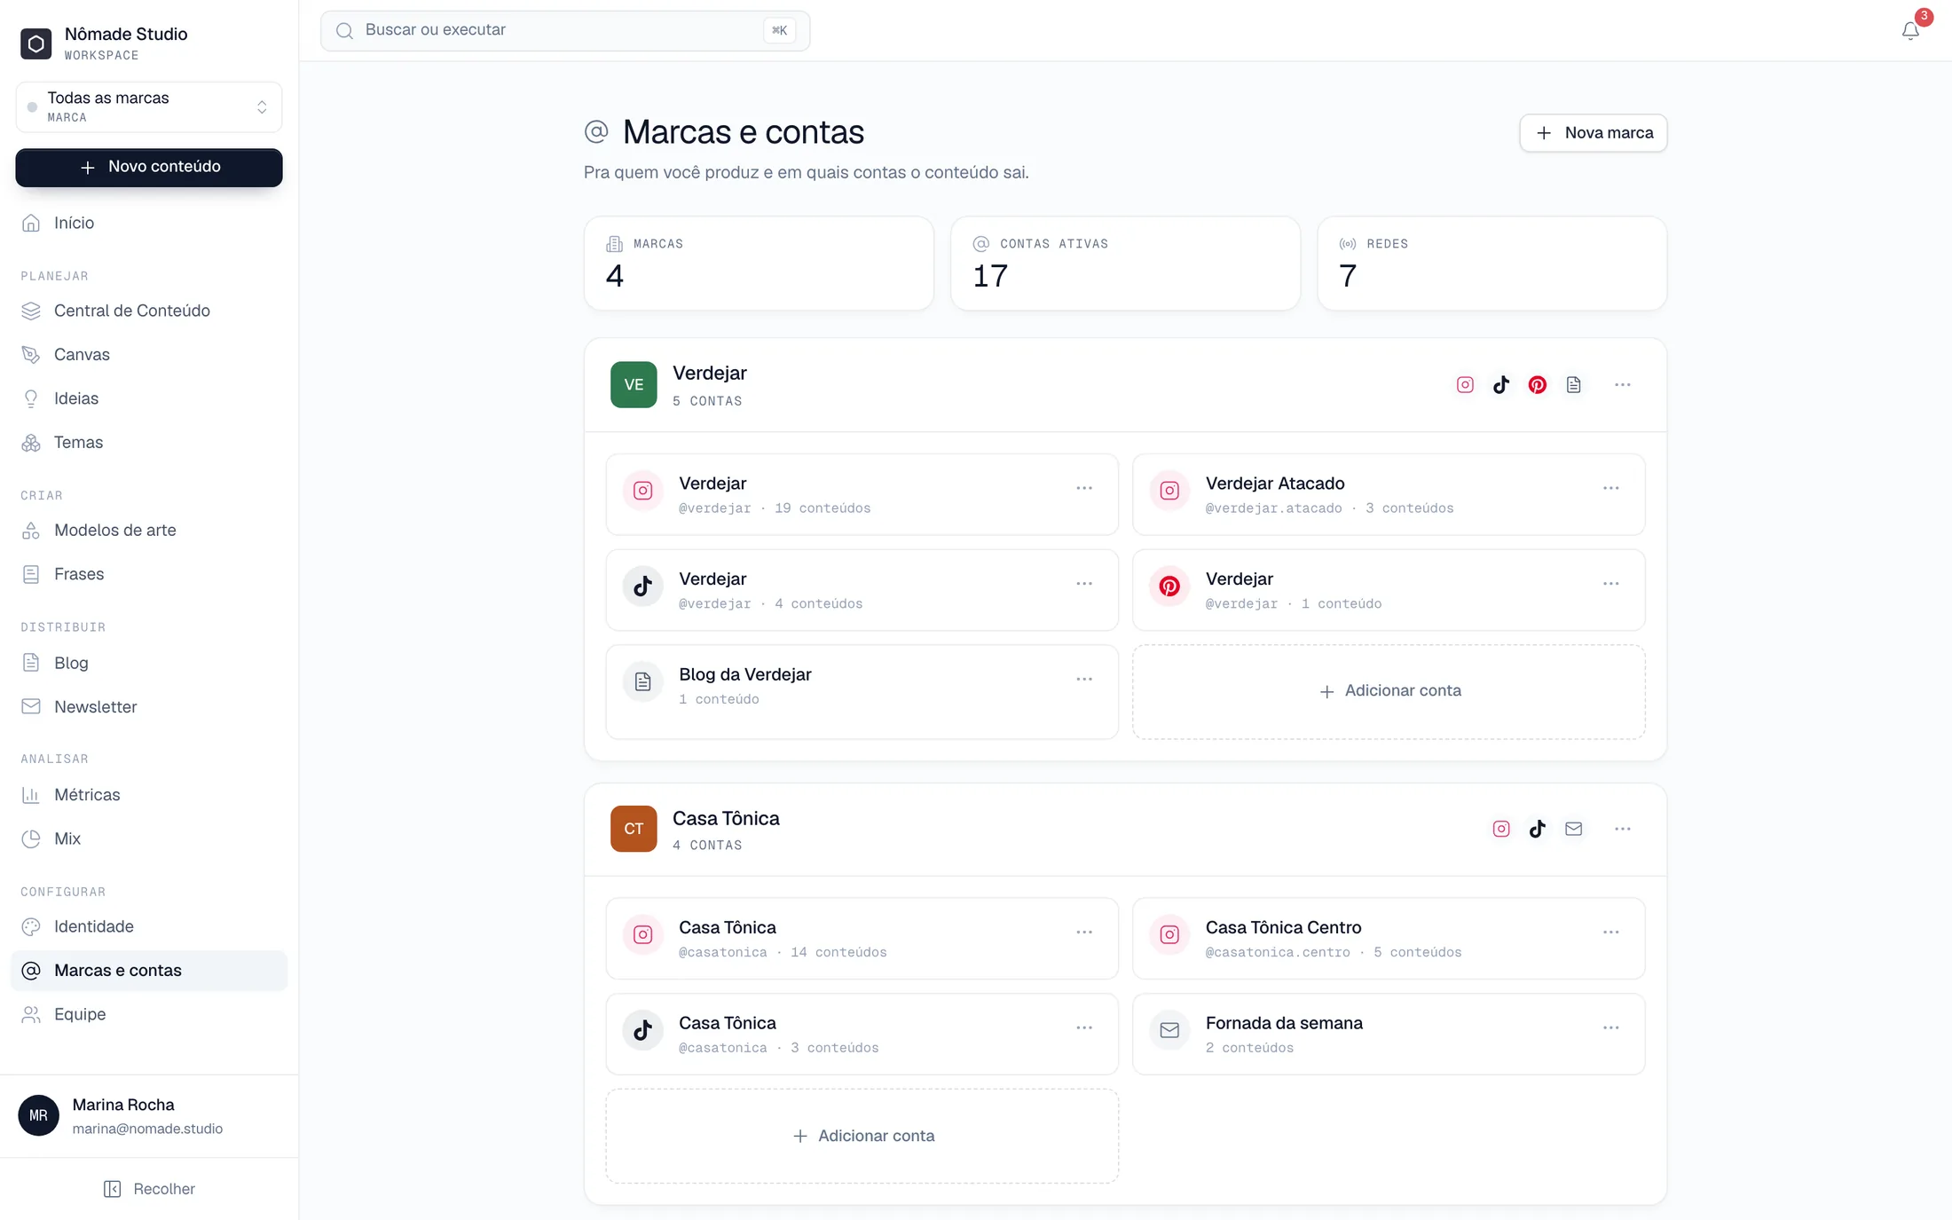1952x1220 pixels.
Task: Open Frases page
Action: point(149,574)
